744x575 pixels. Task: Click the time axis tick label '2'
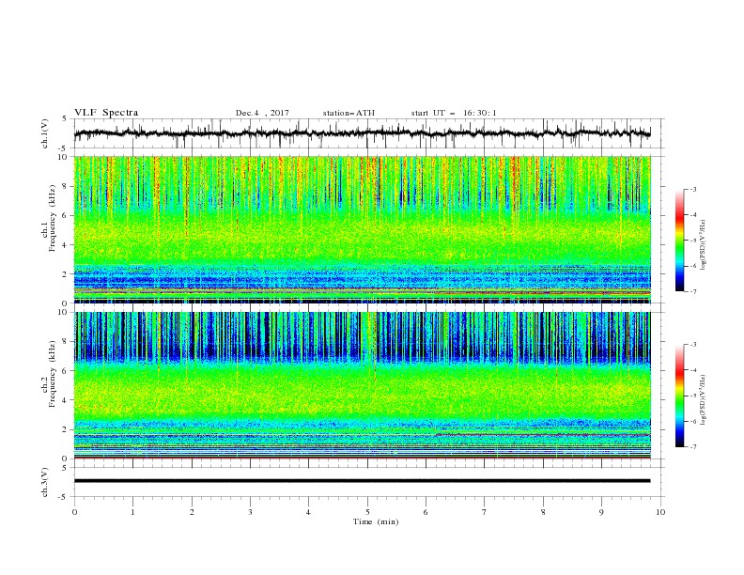click(x=192, y=512)
